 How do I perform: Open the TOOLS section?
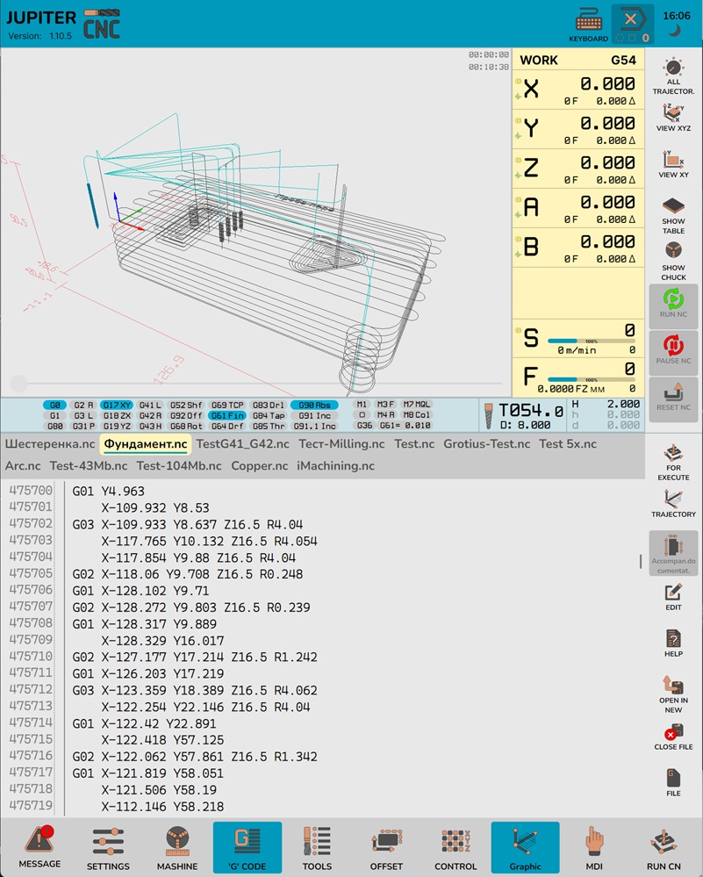tap(317, 847)
